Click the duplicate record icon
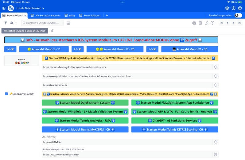This screenshot has width=245, height=160. pos(206,23)
